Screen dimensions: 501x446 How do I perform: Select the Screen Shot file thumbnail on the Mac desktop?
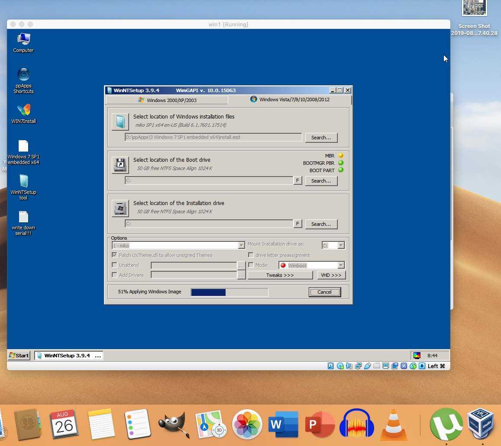(474, 8)
